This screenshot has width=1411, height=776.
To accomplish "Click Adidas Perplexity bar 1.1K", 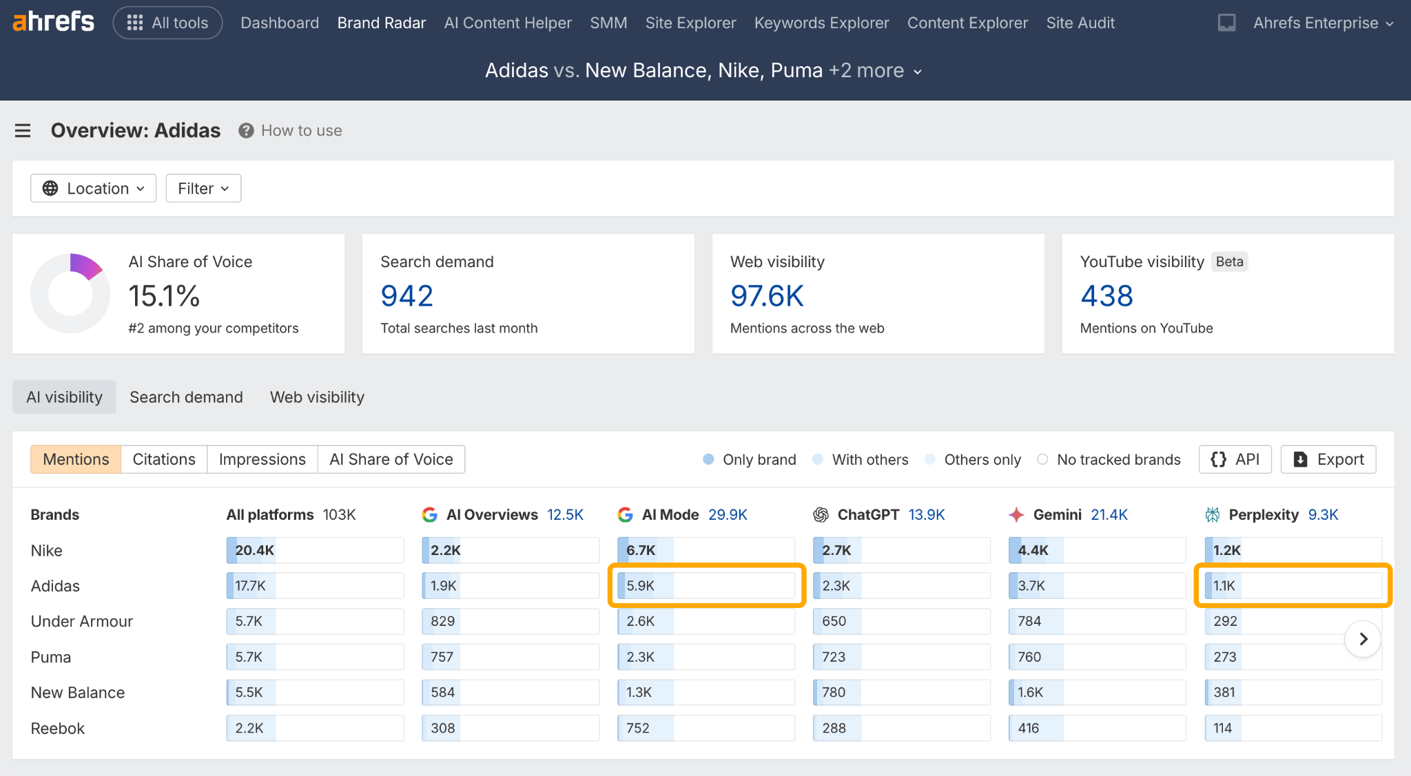I will [1293, 586].
